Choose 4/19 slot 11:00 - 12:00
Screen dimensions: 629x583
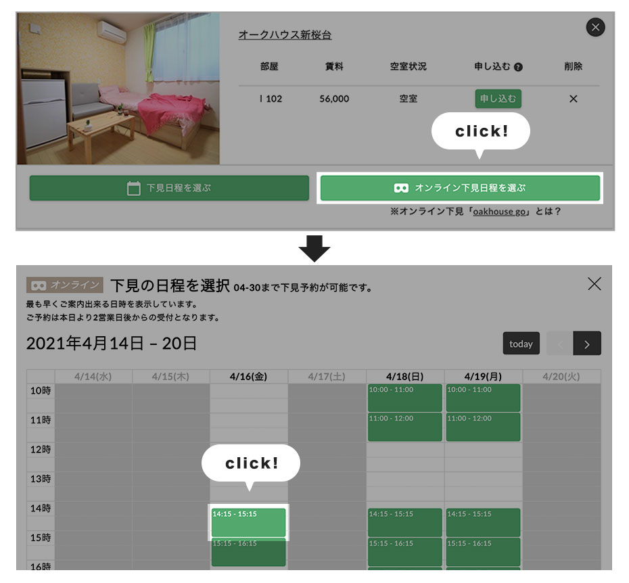[483, 427]
